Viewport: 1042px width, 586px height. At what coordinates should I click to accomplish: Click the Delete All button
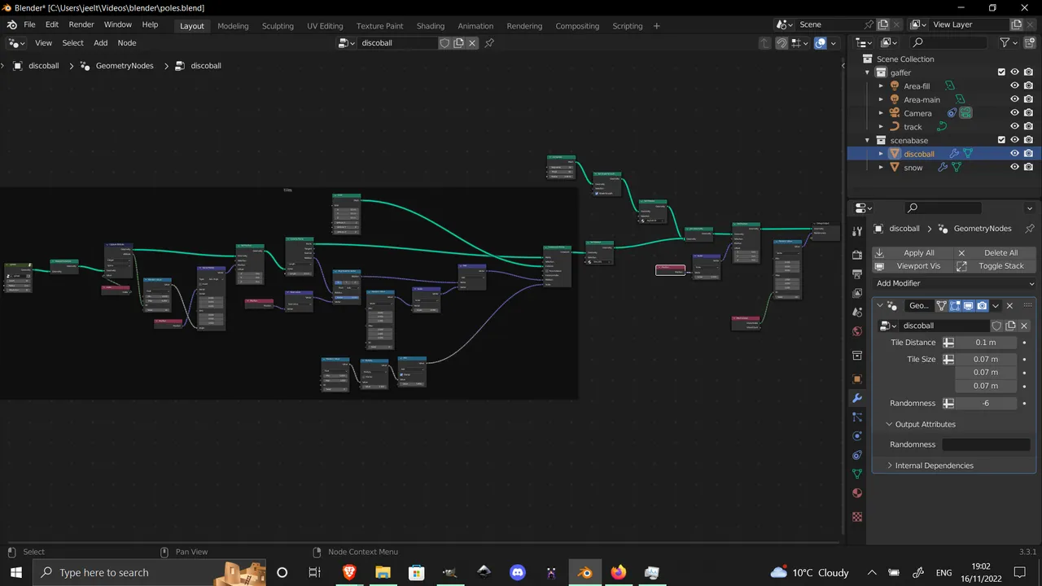tap(996, 253)
